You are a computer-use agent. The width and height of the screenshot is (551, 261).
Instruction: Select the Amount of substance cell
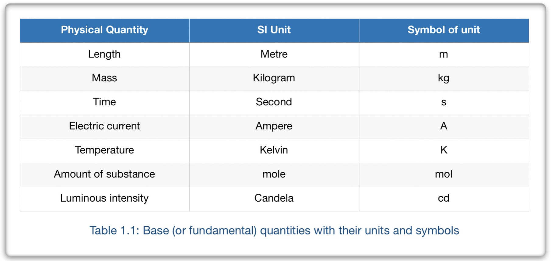104,174
